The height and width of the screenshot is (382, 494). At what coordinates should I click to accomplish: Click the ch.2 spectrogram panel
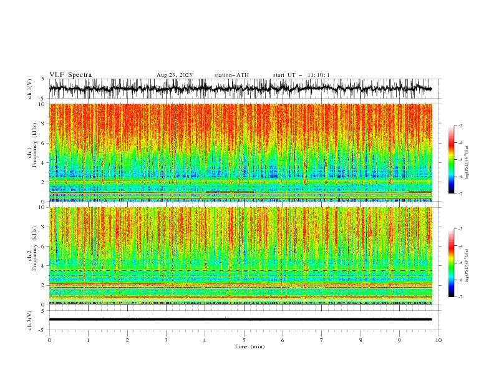coord(240,256)
